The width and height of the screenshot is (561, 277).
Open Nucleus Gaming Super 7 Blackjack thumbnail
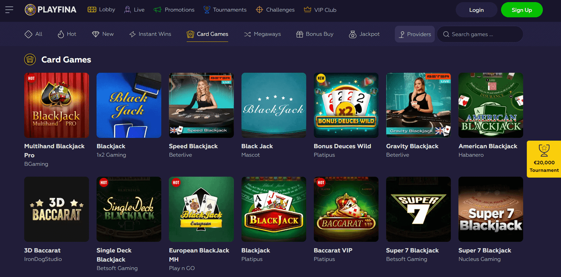[x=491, y=209]
